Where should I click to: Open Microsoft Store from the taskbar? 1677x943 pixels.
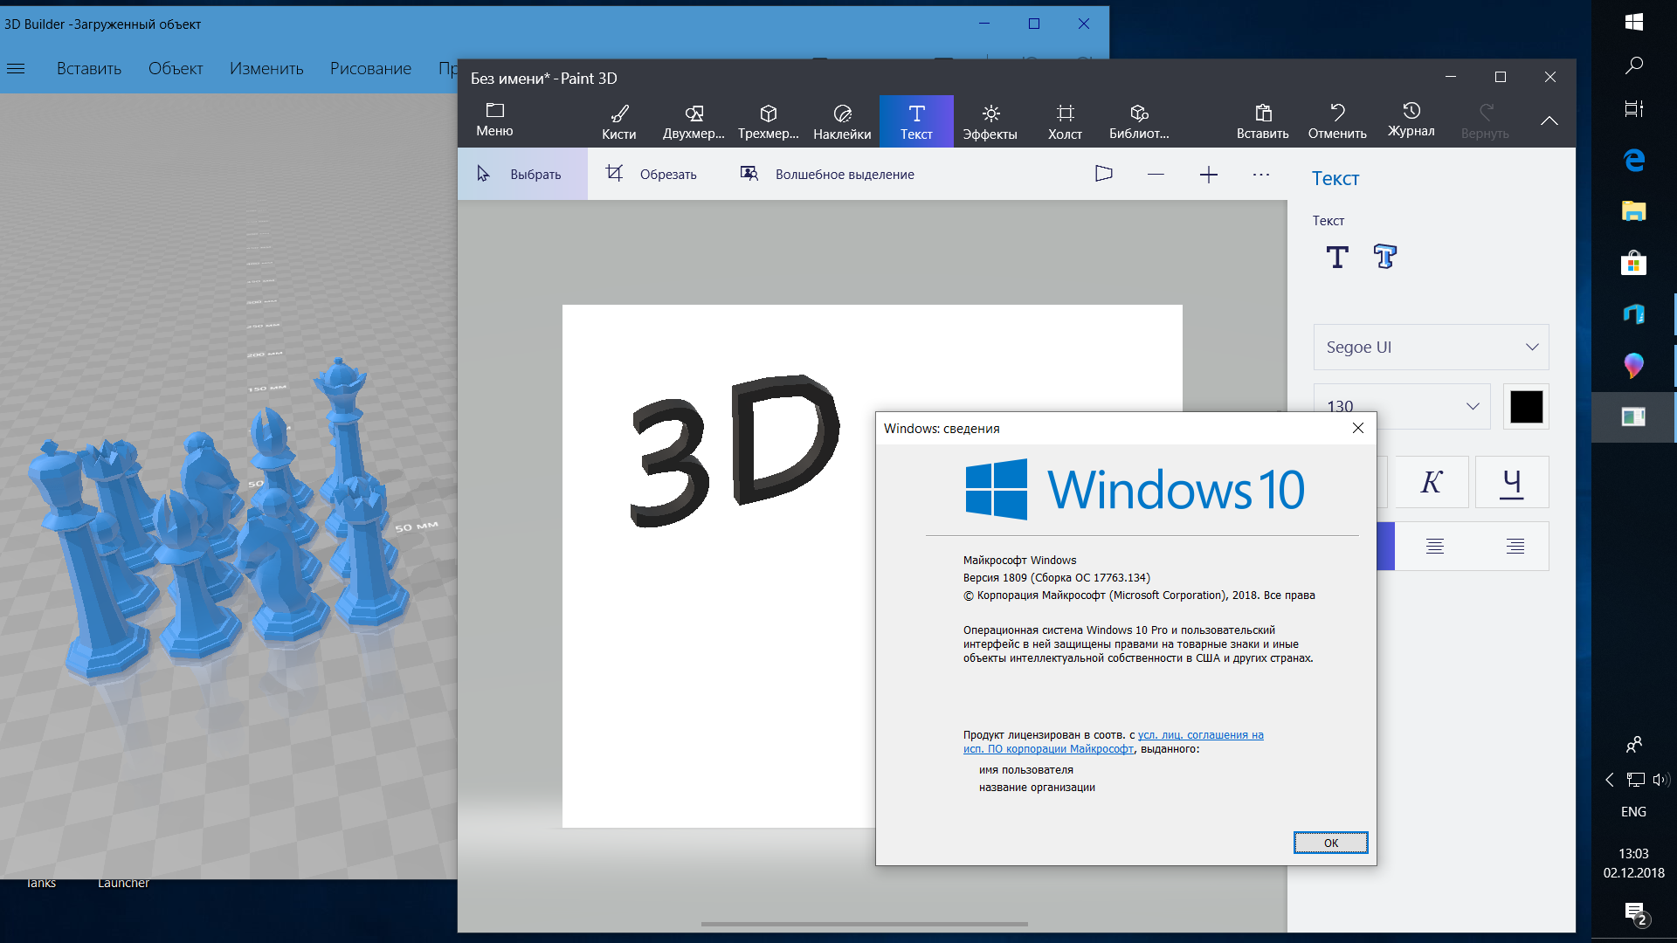pyautogui.click(x=1633, y=262)
